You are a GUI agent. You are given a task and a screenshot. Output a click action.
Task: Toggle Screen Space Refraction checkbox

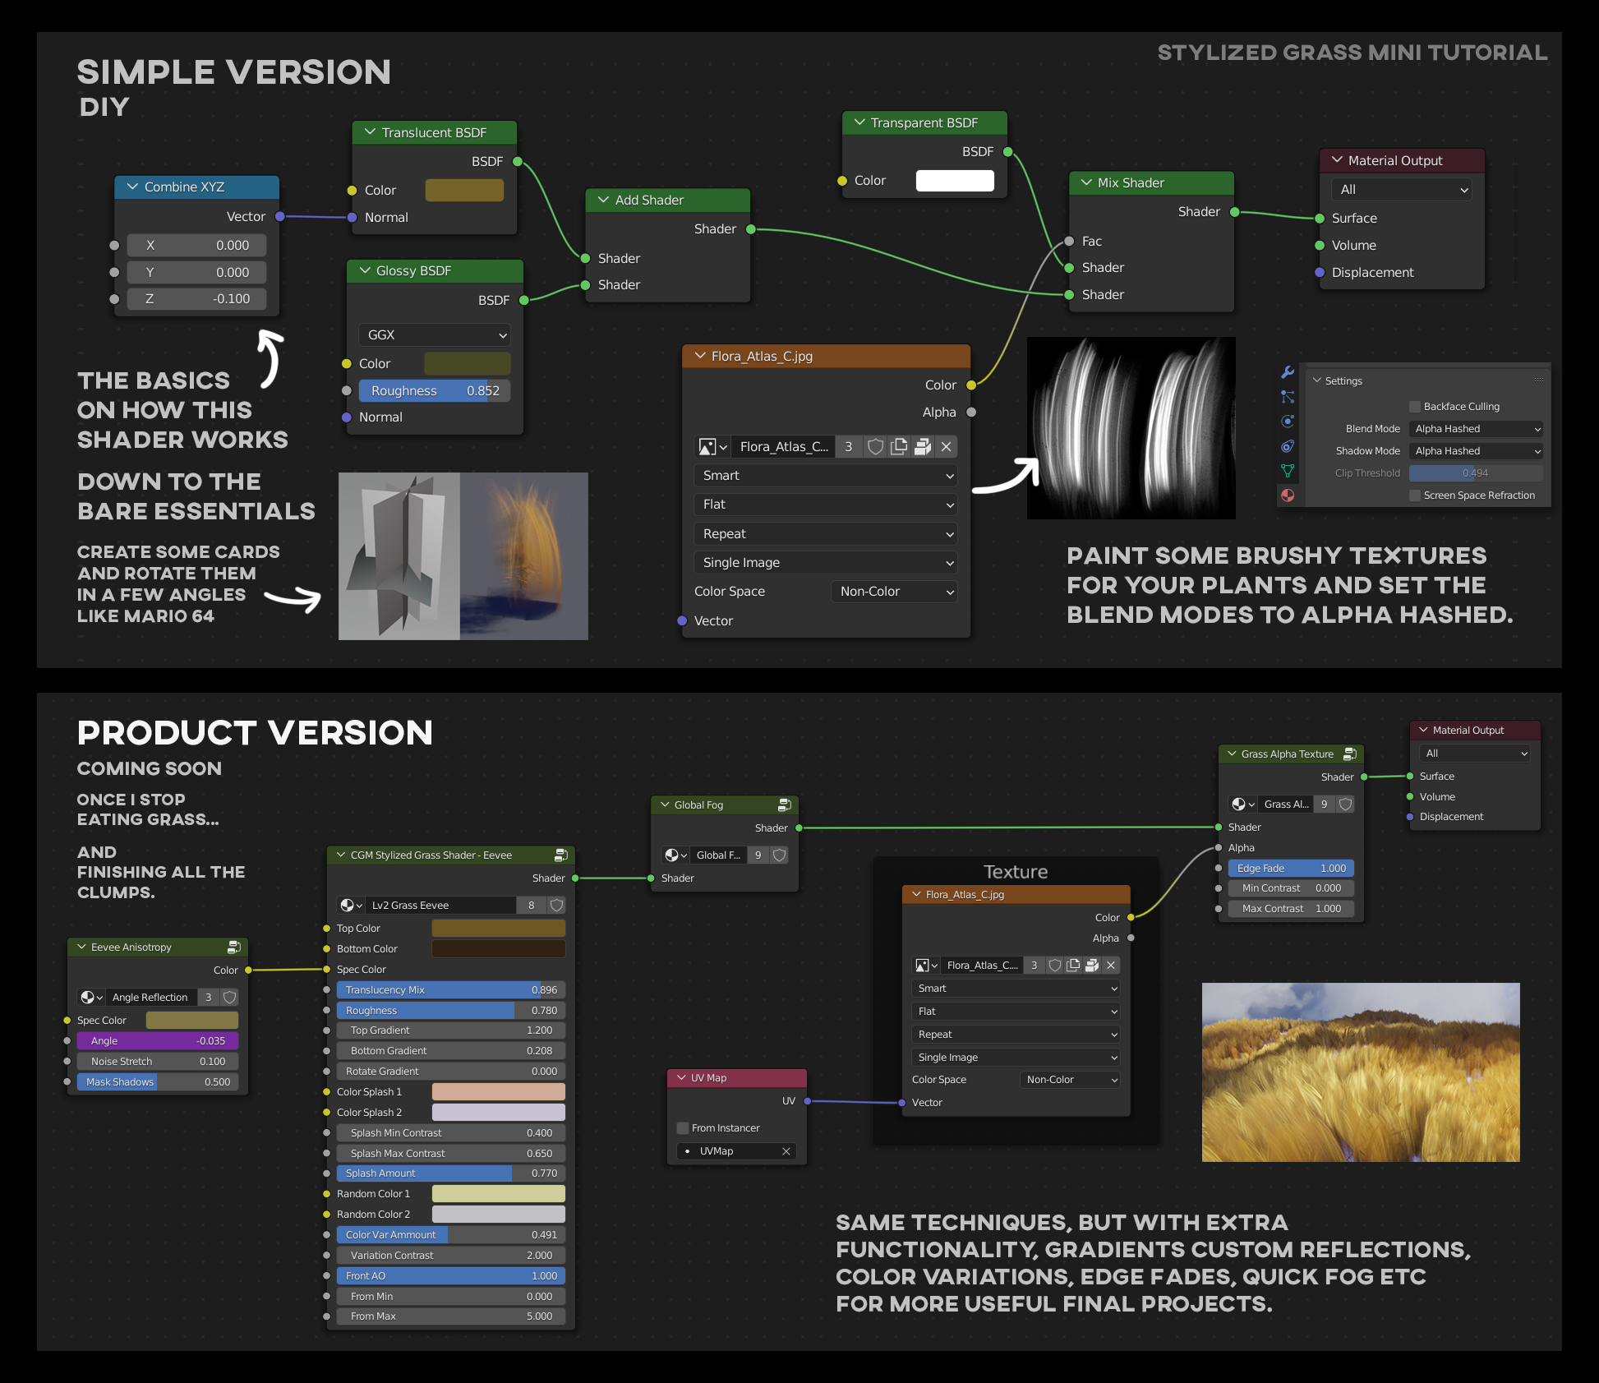tap(1415, 496)
